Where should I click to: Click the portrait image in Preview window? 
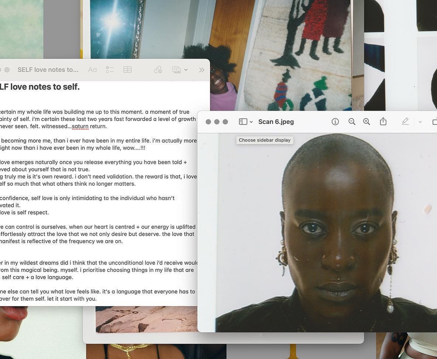tap(332, 232)
